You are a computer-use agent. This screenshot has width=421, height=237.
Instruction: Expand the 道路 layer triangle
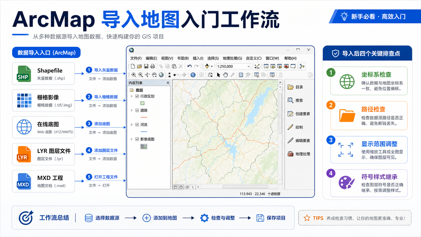(132, 110)
